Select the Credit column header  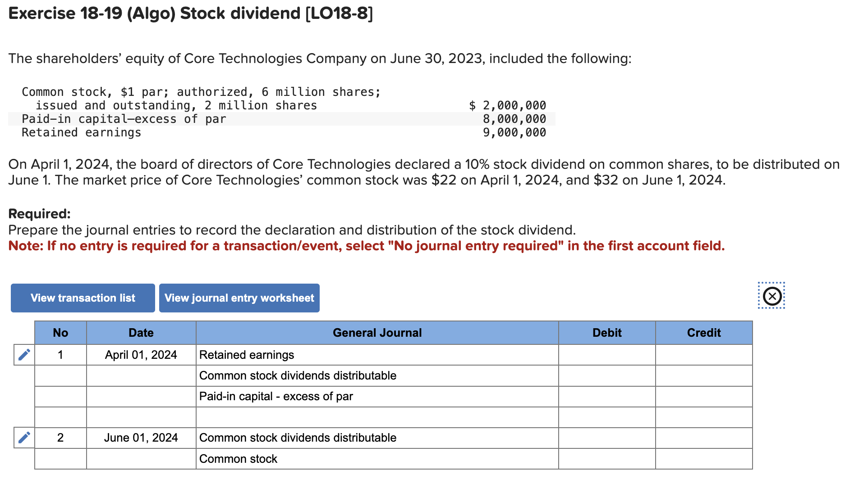click(x=703, y=333)
